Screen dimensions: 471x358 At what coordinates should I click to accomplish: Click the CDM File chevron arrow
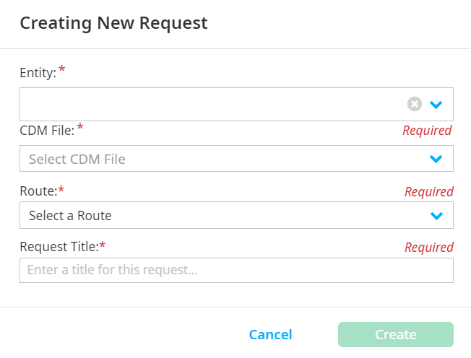tap(436, 159)
